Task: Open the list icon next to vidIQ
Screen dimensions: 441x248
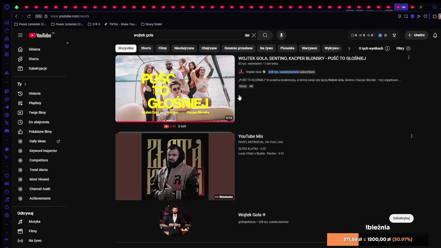Action: point(386,35)
